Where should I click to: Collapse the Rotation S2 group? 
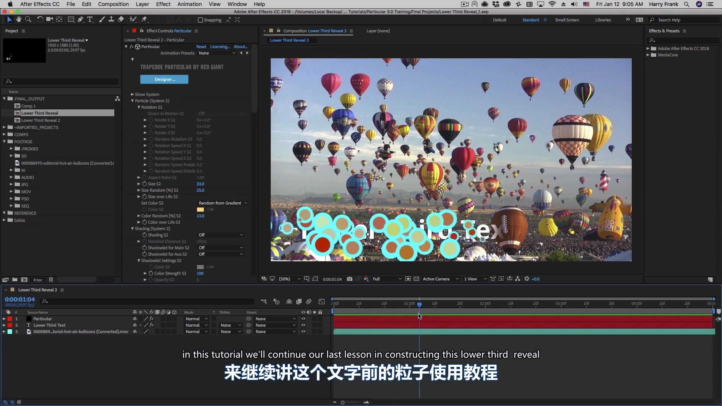click(x=139, y=107)
